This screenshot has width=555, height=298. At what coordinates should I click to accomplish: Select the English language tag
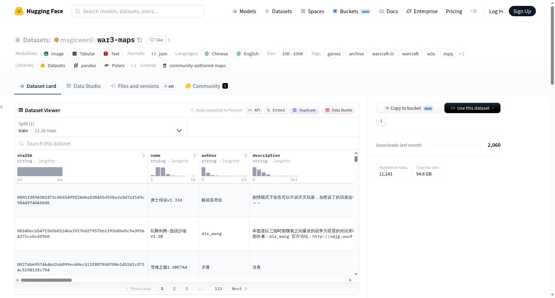[x=247, y=54]
